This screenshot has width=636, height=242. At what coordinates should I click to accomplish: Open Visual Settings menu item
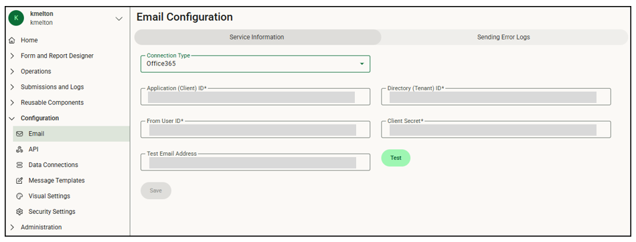click(49, 196)
